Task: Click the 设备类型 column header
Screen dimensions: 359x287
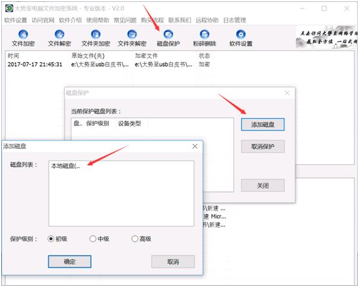Action: [129, 124]
